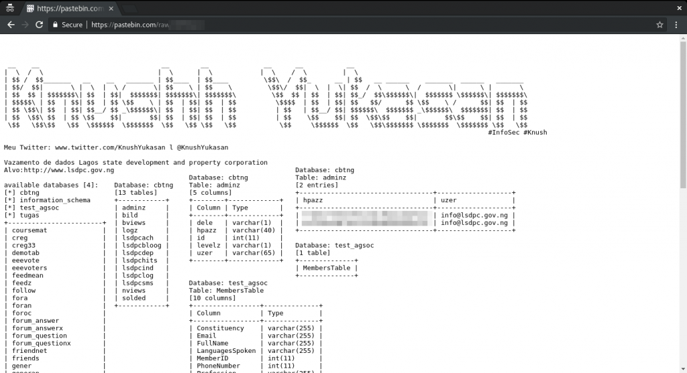This screenshot has height=373, width=687.
Task: Click the vertical scrollbar thumb
Action: pos(683,115)
